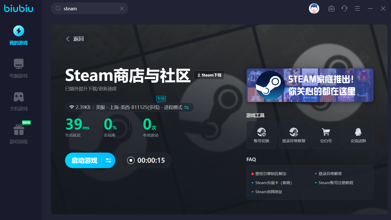
Task: Click the 0% 丢包率 packet loss value
Action: pyautogui.click(x=110, y=124)
